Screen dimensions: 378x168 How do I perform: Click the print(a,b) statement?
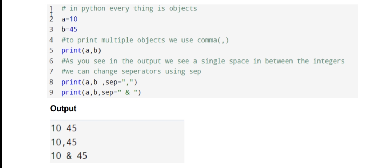(81, 51)
